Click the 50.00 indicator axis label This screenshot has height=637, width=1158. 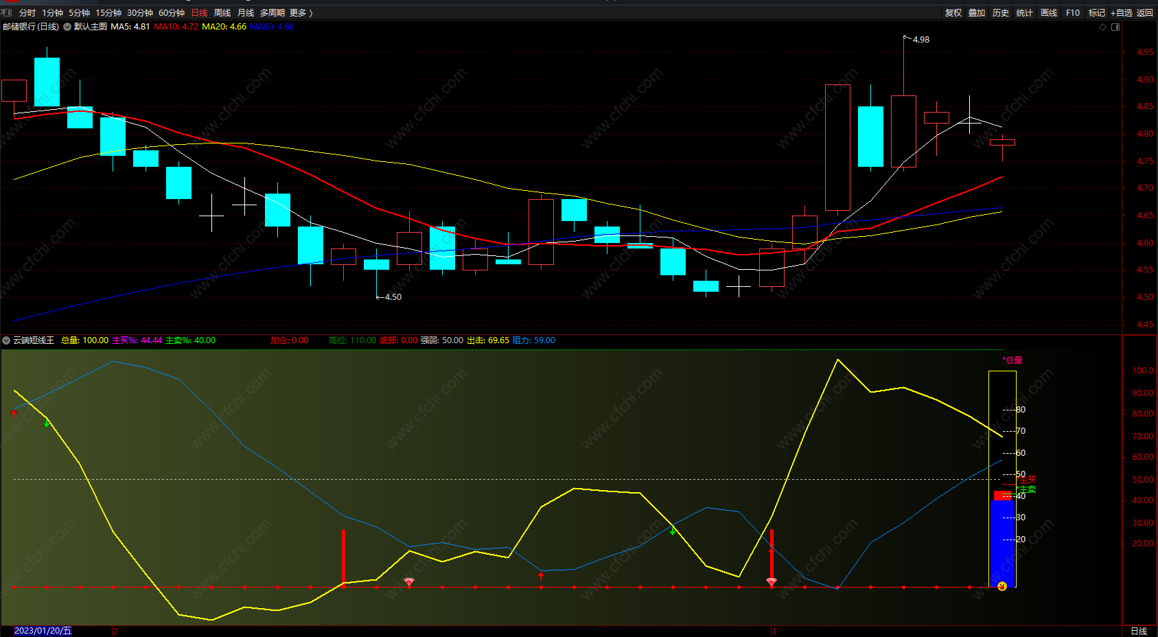click(x=1143, y=480)
